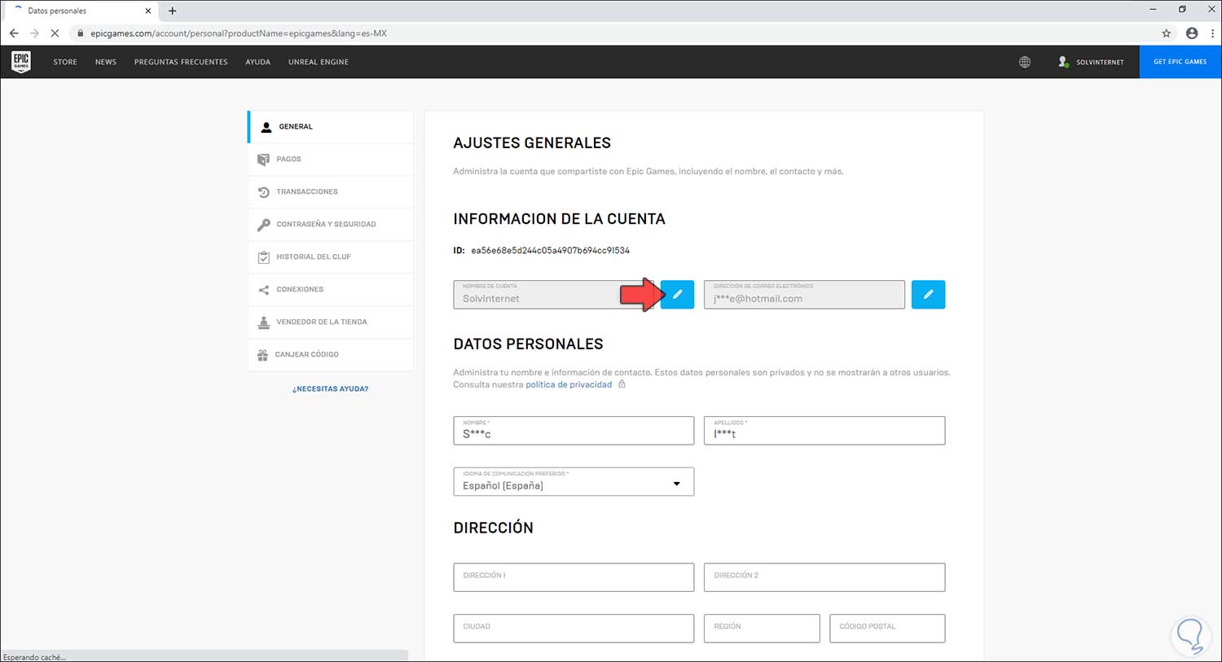1222x662 pixels.
Task: Click the Canjear código gift icon
Action: [262, 355]
